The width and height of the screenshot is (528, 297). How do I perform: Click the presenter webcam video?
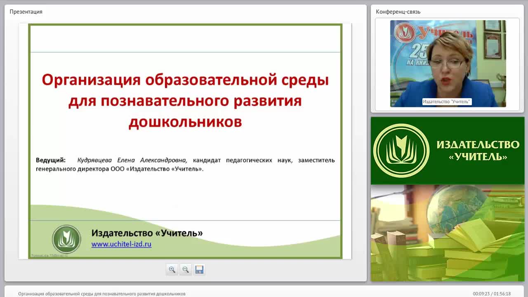[x=448, y=64]
